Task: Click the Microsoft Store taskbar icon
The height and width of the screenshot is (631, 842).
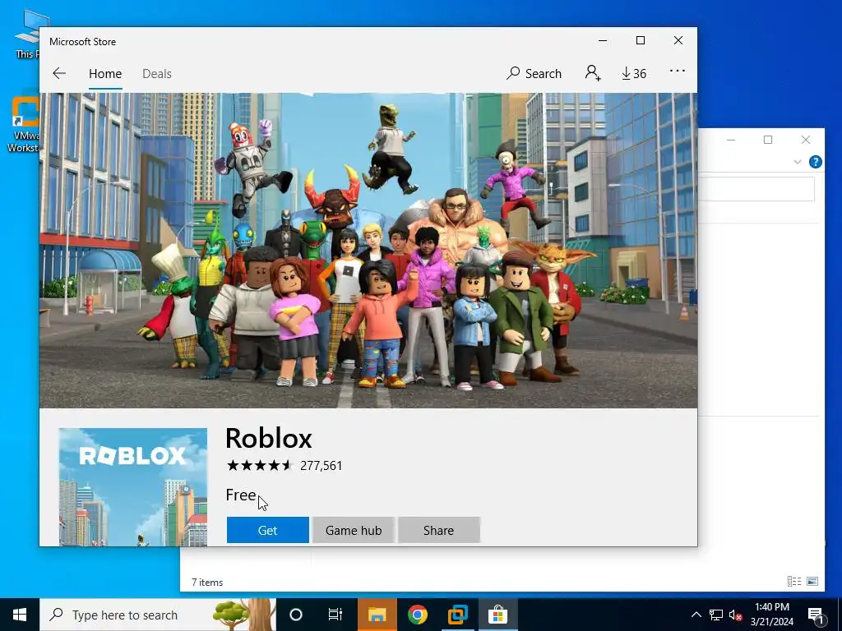Action: (497, 615)
